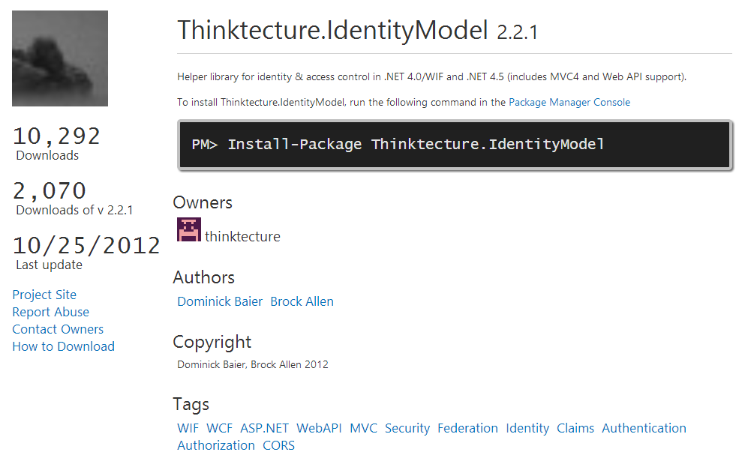
Task: Browse packages tagged Security
Action: [407, 428]
